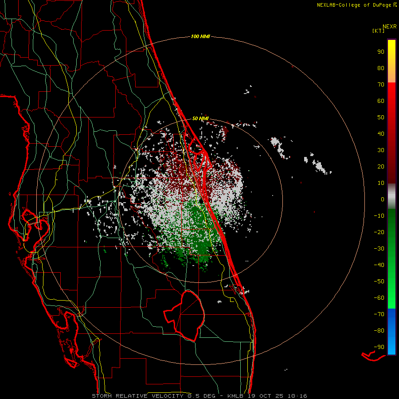Click the [KT] units label
The image size is (399, 399).
(379, 31)
